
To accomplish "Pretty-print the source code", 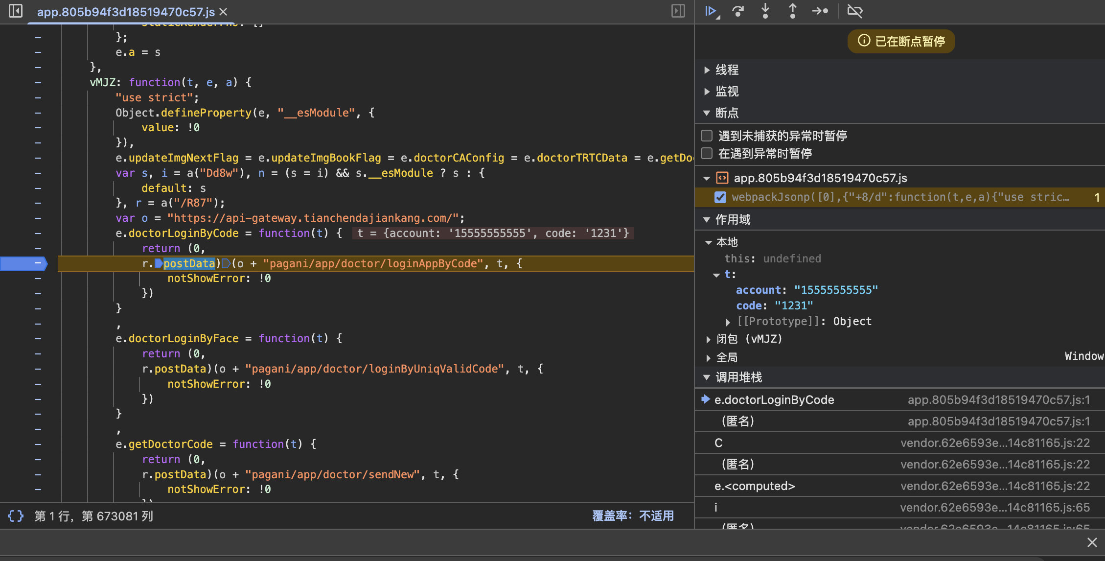I will click(x=16, y=516).
